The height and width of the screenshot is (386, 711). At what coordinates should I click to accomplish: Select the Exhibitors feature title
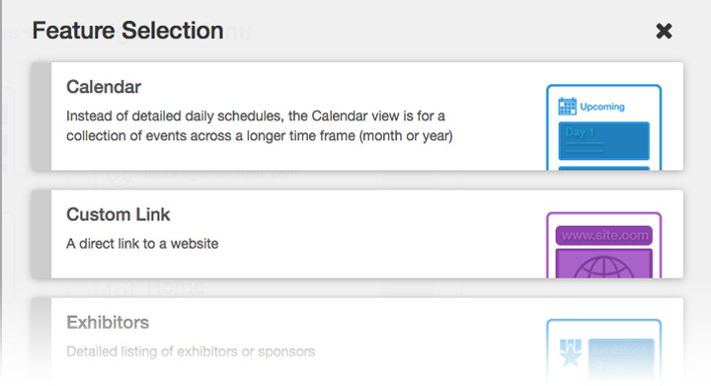click(108, 323)
